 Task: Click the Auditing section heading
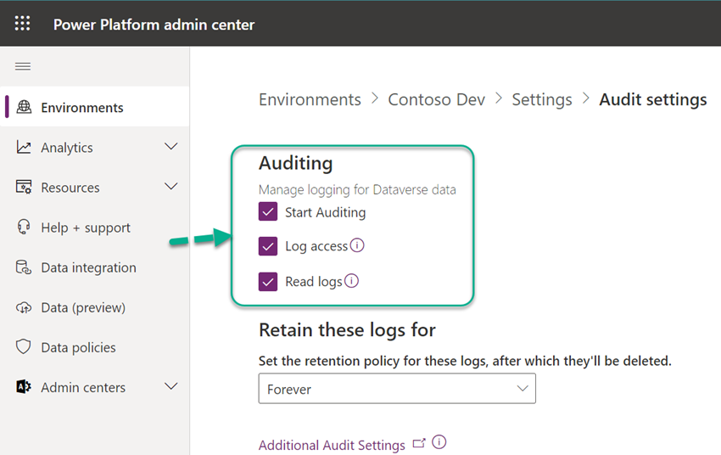coord(295,163)
